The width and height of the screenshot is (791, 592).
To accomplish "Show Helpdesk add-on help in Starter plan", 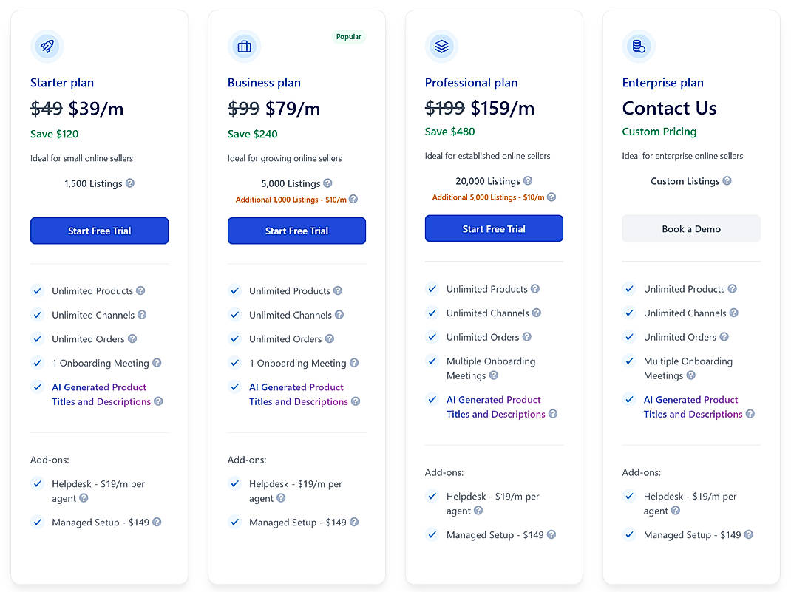I will click(84, 497).
